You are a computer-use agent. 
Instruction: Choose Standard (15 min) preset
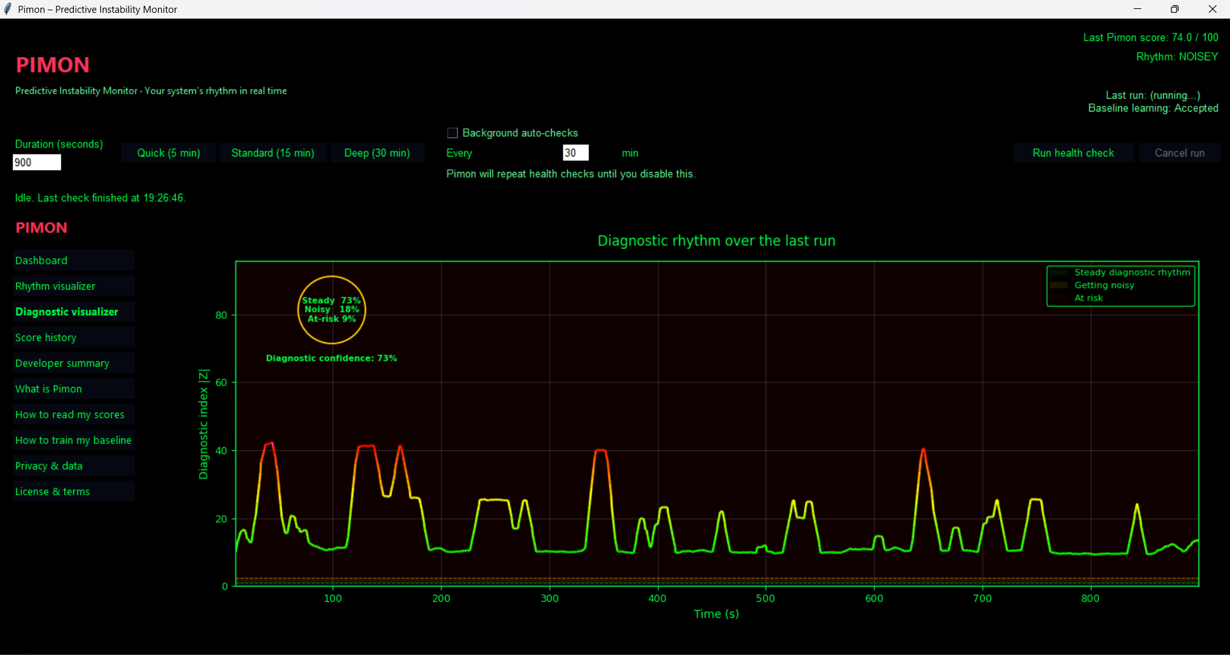(x=273, y=153)
